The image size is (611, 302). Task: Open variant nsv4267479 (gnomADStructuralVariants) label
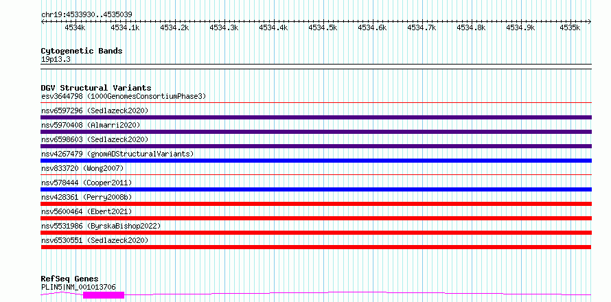(x=117, y=154)
